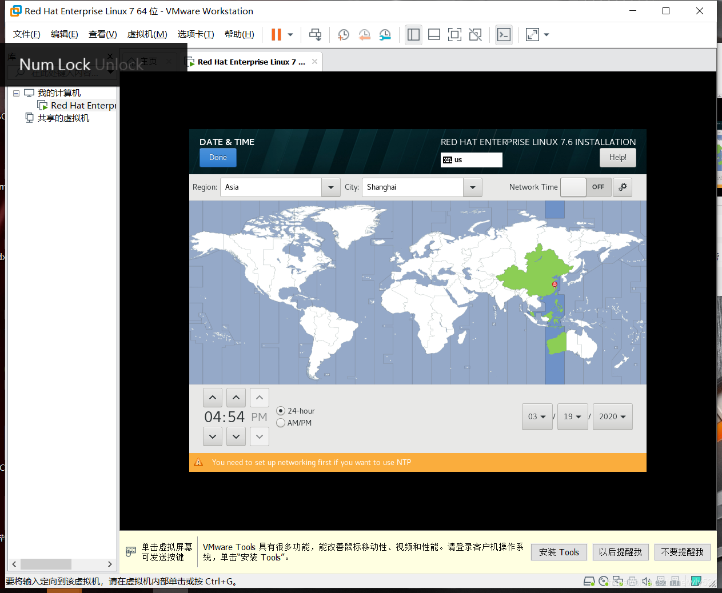
Task: Click the teal message log status icon
Action: click(x=696, y=582)
